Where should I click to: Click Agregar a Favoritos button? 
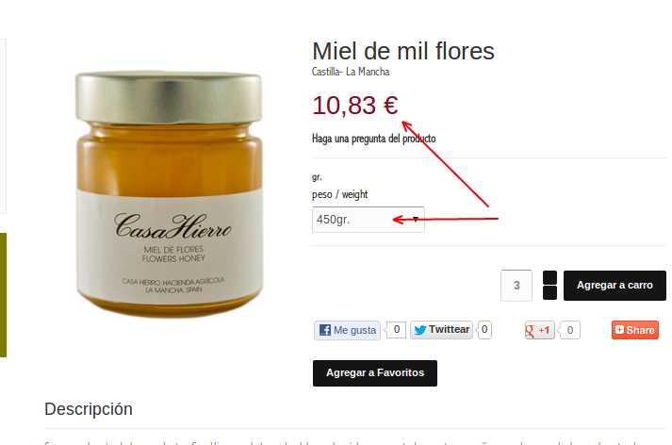click(375, 373)
